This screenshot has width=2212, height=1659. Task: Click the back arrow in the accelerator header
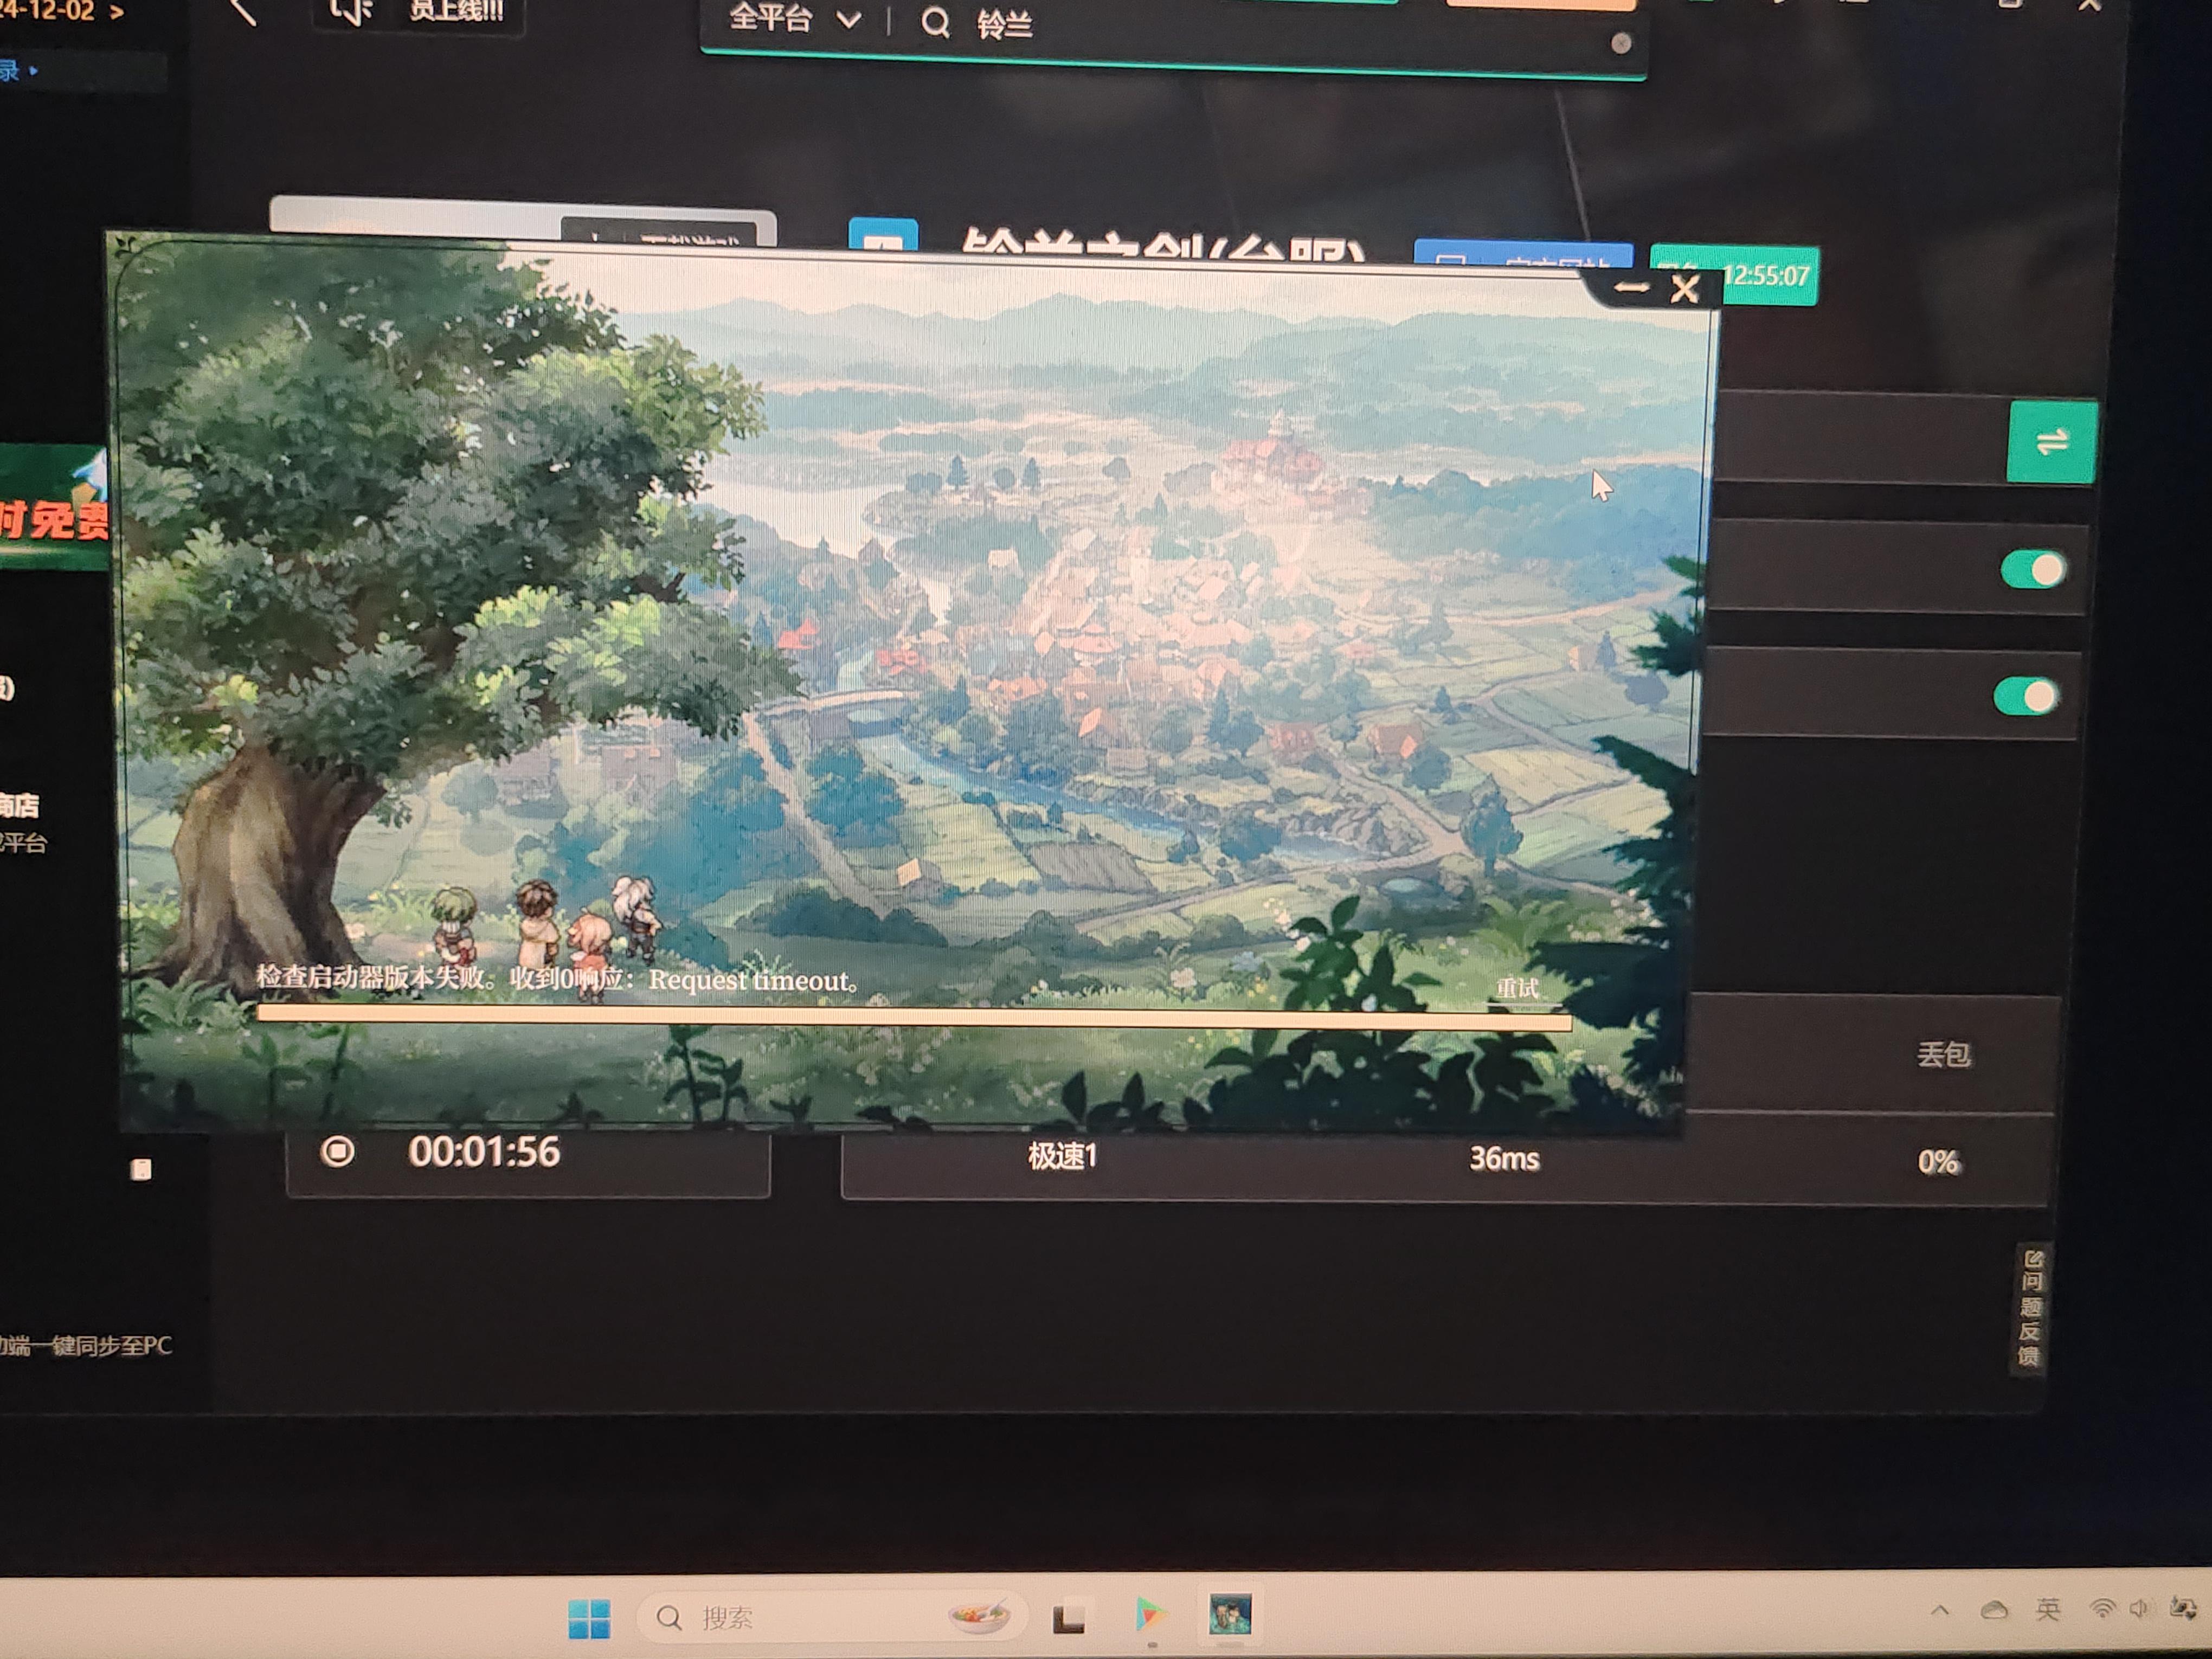pos(243,12)
